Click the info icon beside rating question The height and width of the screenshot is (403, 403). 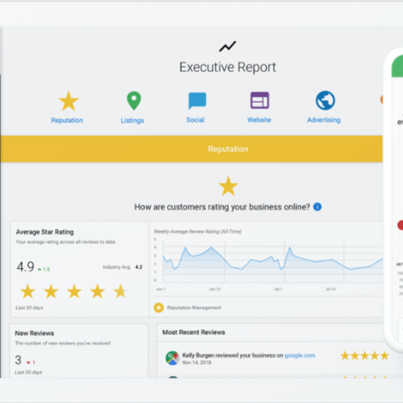pyautogui.click(x=317, y=207)
